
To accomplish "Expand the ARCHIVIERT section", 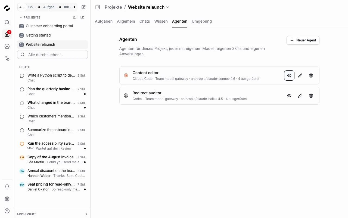I will 52,214.
